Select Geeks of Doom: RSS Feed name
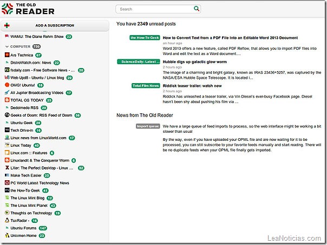The width and height of the screenshot is (327, 245). point(41,115)
